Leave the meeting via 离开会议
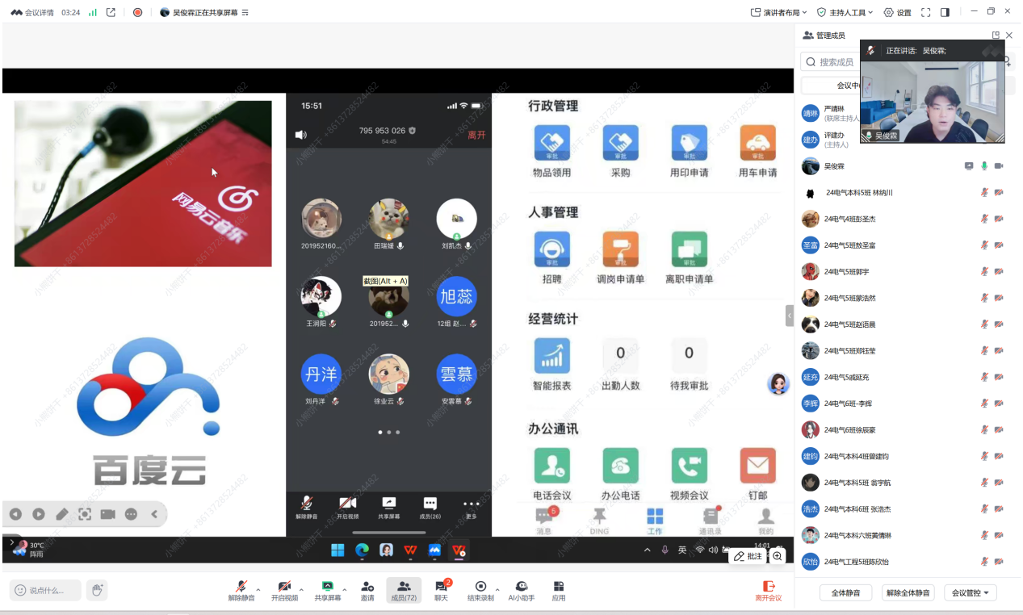1023x615 pixels. tap(768, 590)
